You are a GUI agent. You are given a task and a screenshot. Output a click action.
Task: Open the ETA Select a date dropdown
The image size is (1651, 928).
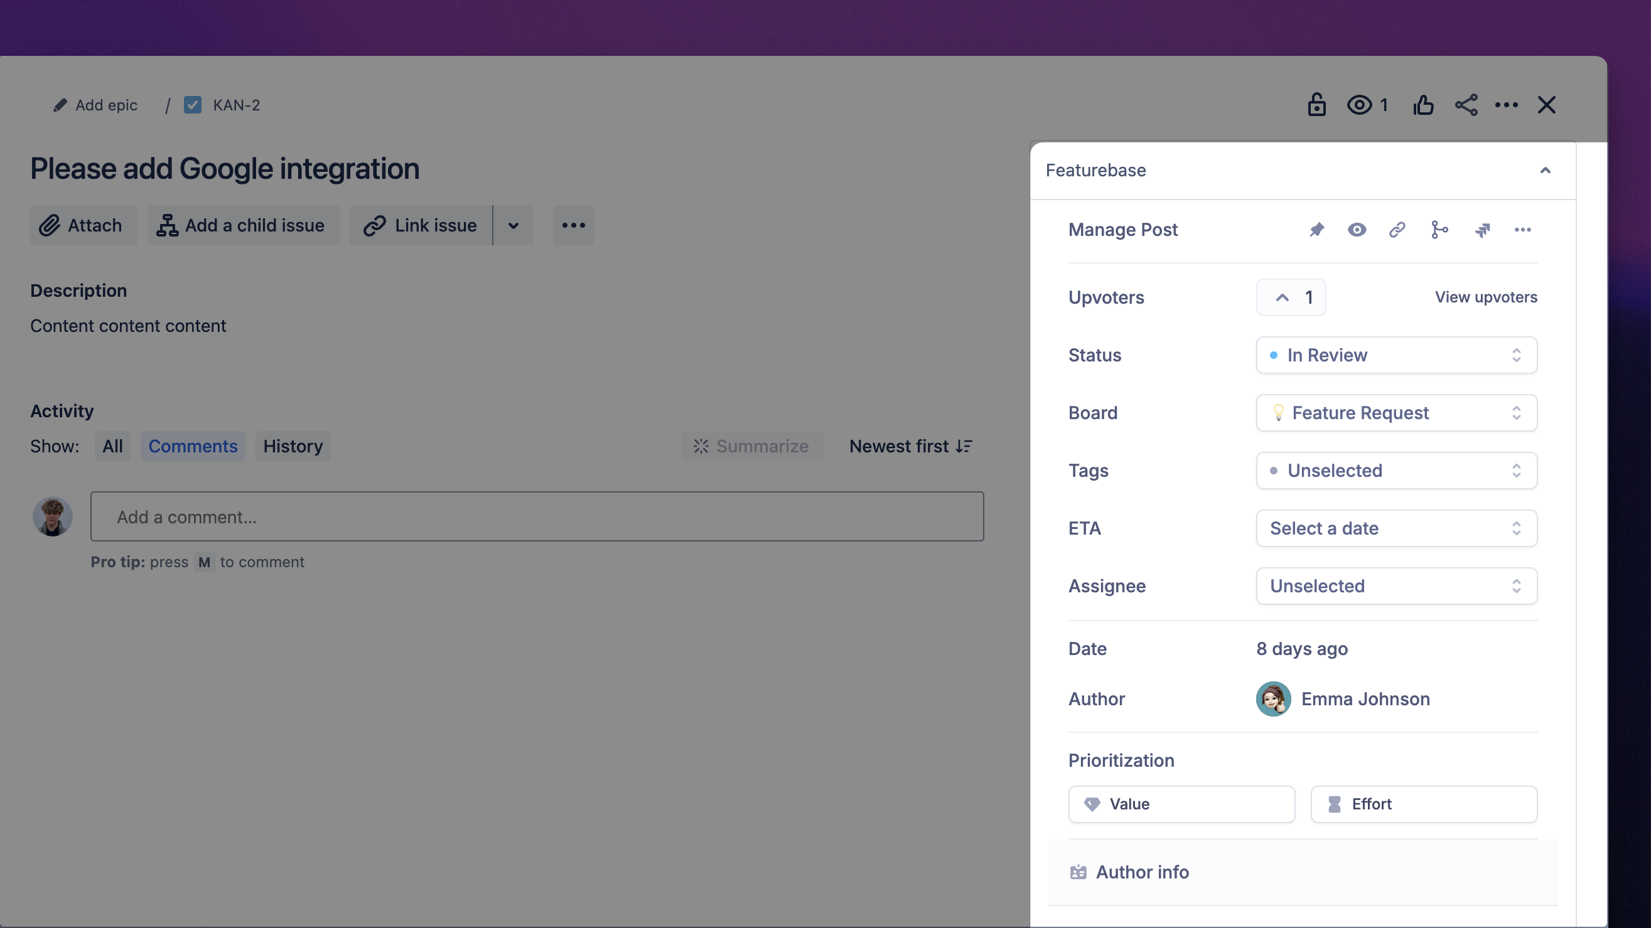coord(1397,528)
